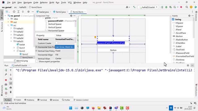
Task: Open the wrench settings in Run panel
Action: coord(6,74)
